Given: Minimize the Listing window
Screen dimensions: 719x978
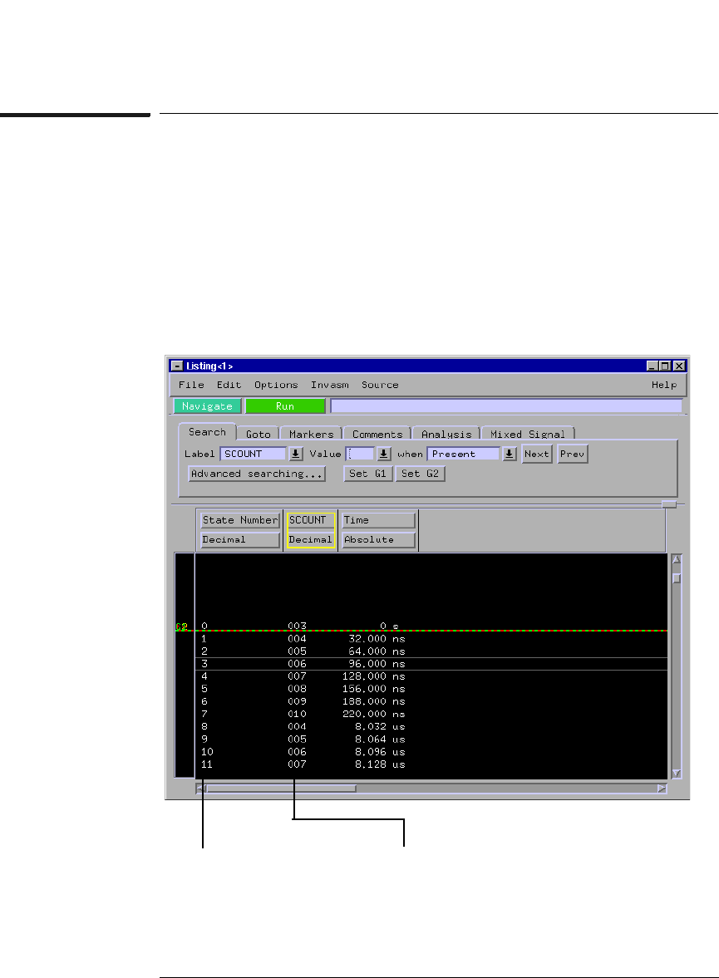Looking at the screenshot, I should click(x=653, y=366).
